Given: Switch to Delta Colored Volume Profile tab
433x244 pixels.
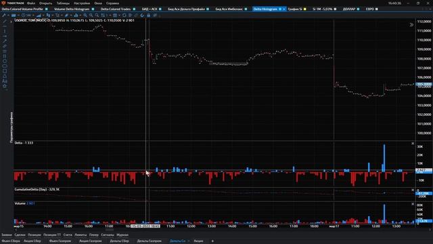Looking at the screenshot, I should point(22,9).
